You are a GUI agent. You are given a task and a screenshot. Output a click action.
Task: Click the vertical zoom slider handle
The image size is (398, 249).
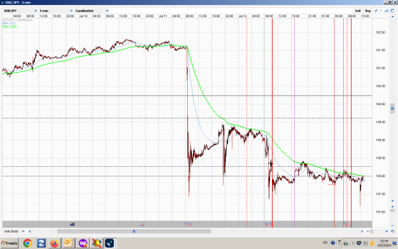392,211
